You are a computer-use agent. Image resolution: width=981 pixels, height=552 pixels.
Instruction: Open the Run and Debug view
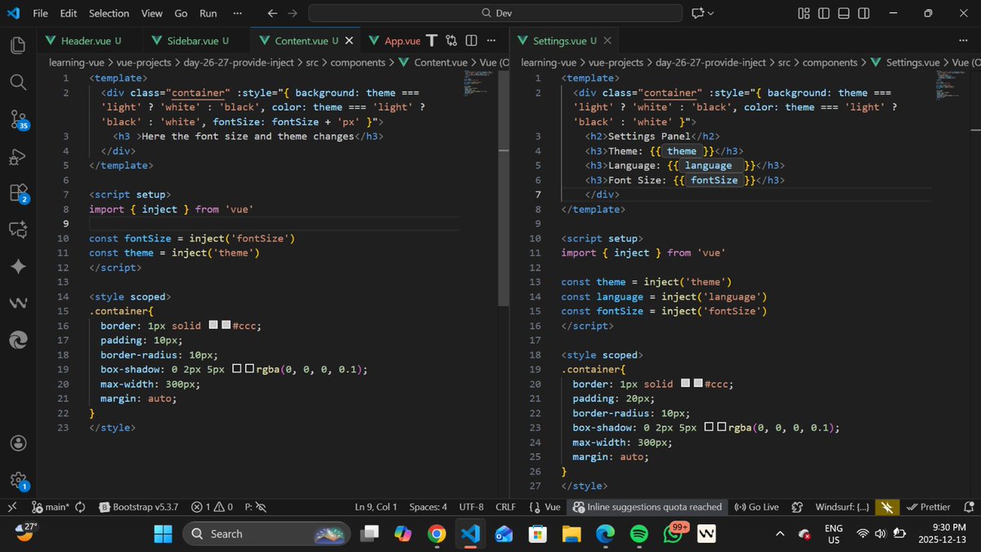pos(18,157)
